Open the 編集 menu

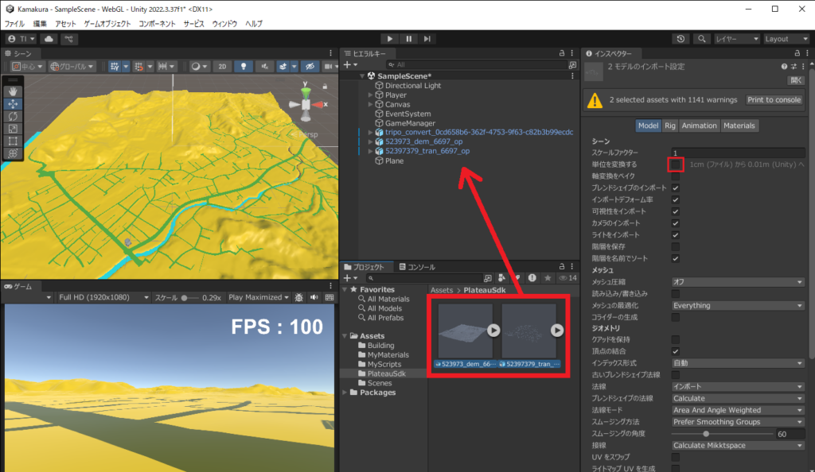click(40, 24)
